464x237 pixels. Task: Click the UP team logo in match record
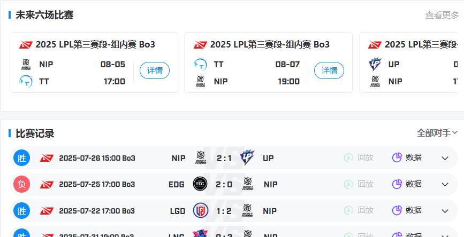[x=247, y=157]
